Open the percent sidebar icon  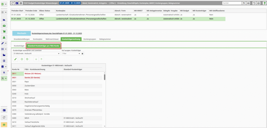point(4,72)
